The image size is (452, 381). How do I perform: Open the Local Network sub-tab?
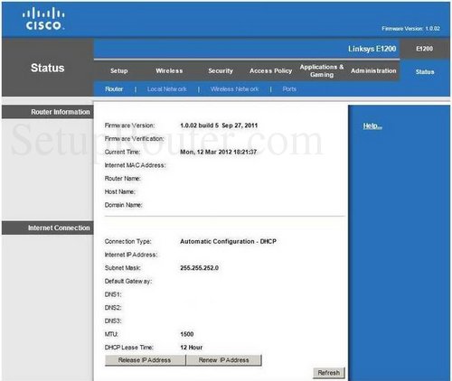pos(167,89)
